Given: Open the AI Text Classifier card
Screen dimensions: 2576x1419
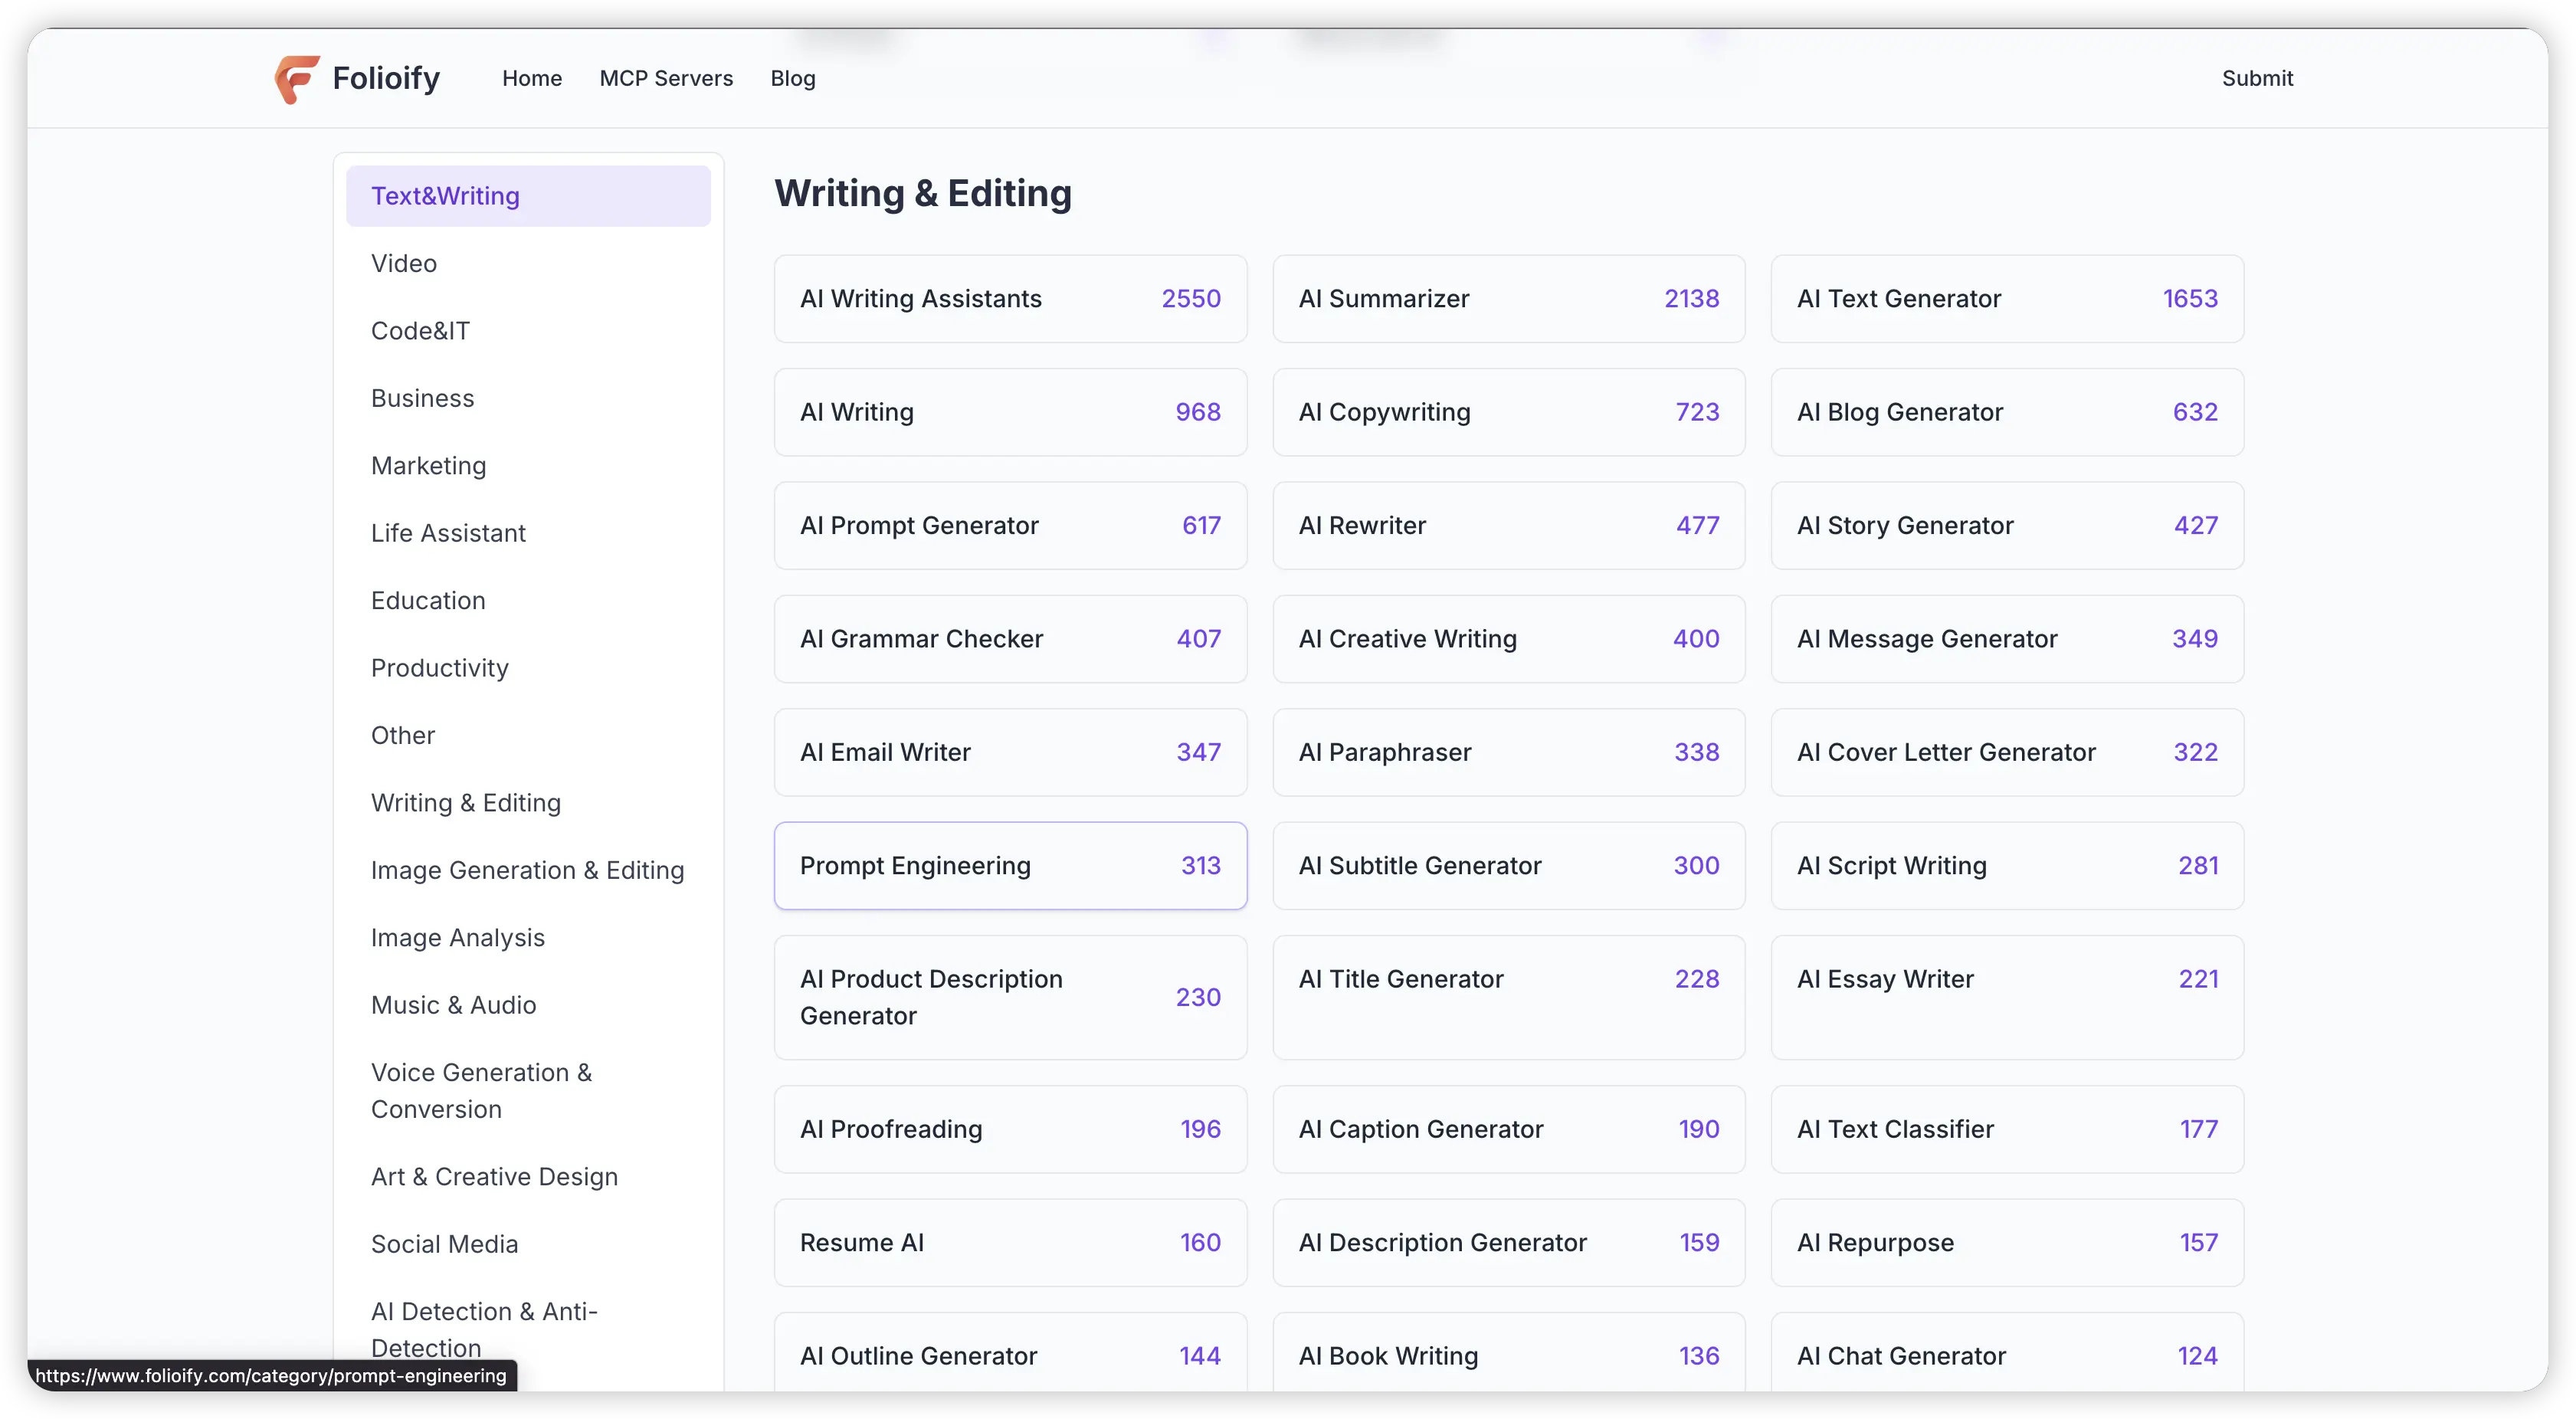Looking at the screenshot, I should click(2006, 1130).
